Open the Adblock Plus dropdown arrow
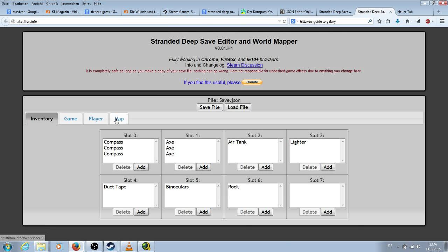 click(x=432, y=21)
